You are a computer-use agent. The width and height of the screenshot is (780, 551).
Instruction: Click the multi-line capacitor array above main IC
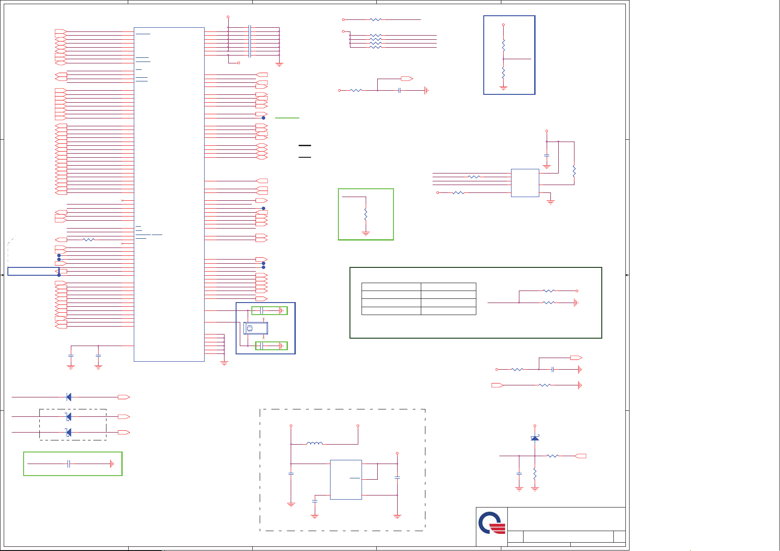click(x=250, y=41)
